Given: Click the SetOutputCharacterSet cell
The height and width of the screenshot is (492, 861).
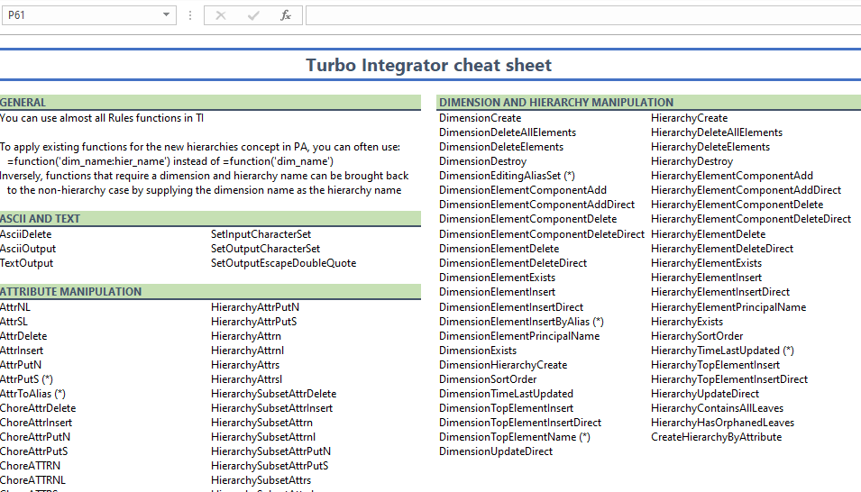Looking at the screenshot, I should (x=265, y=249).
